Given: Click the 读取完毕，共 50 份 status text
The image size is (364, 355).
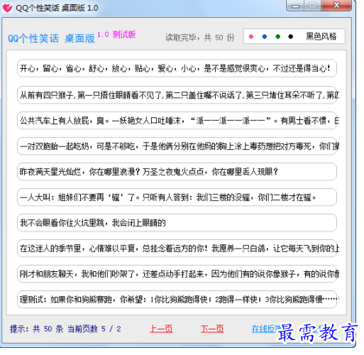Looking at the screenshot, I should (x=200, y=38).
